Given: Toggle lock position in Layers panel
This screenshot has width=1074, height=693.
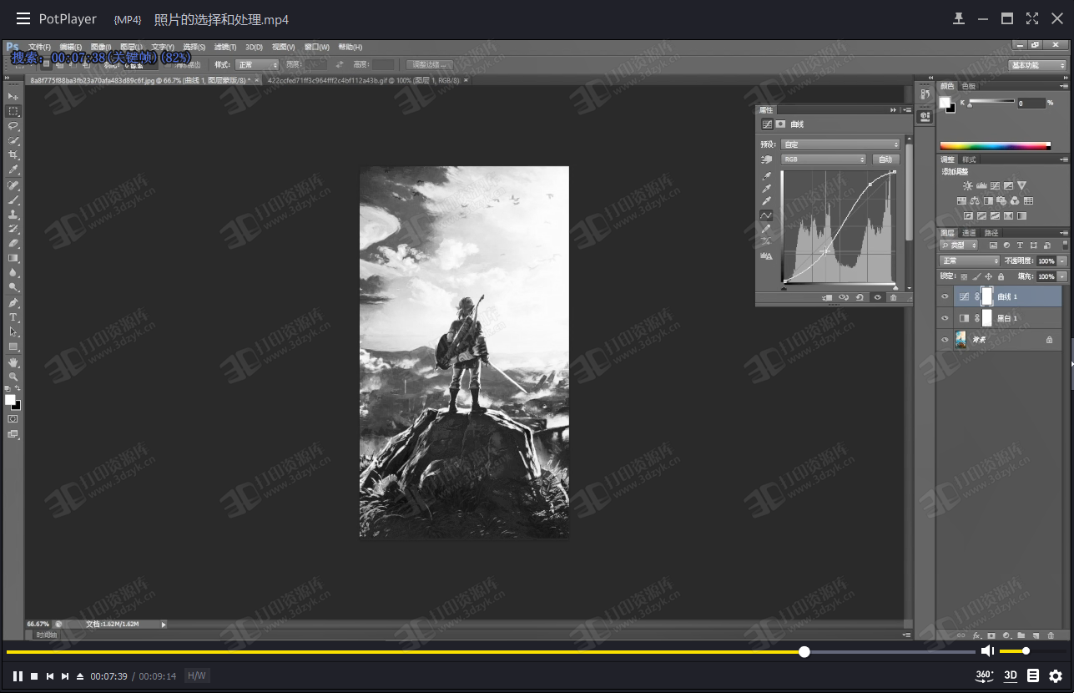Looking at the screenshot, I should click(x=989, y=276).
